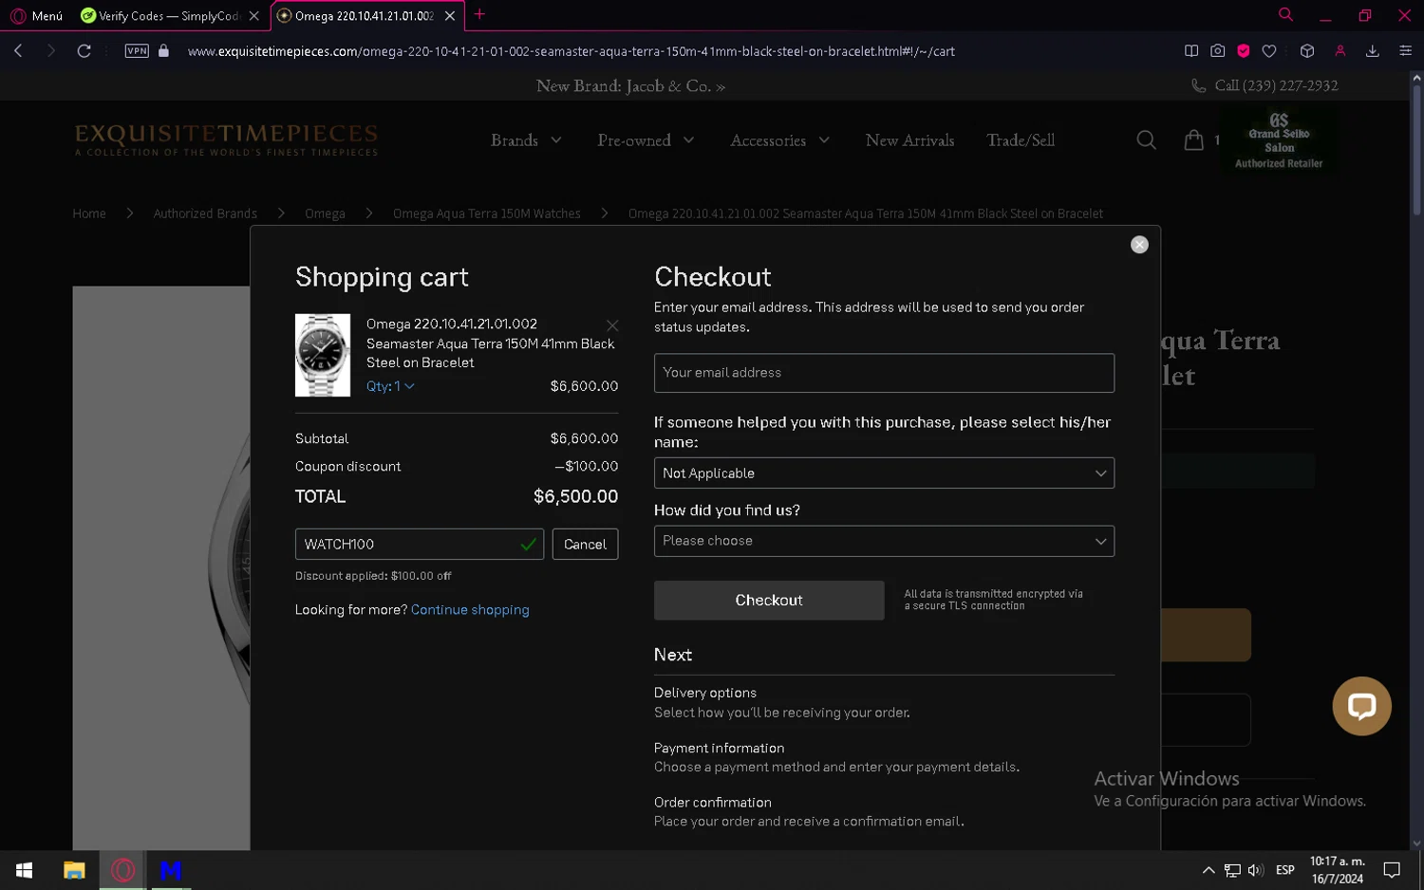Click the Call (239) 227-2932 phone link
The height and width of the screenshot is (890, 1424).
pyautogui.click(x=1265, y=85)
